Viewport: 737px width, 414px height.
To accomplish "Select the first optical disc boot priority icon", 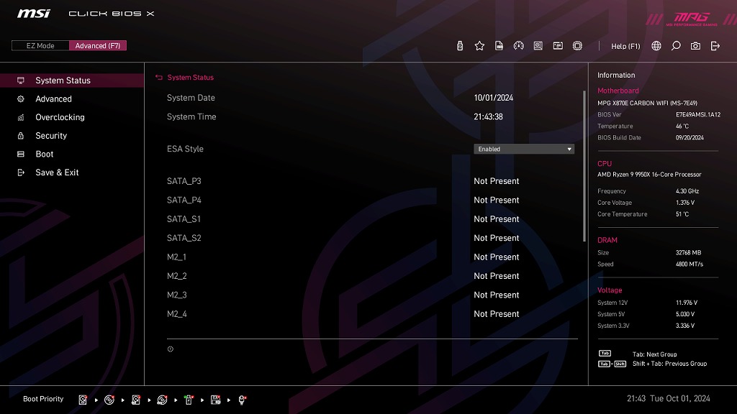I will (109, 400).
